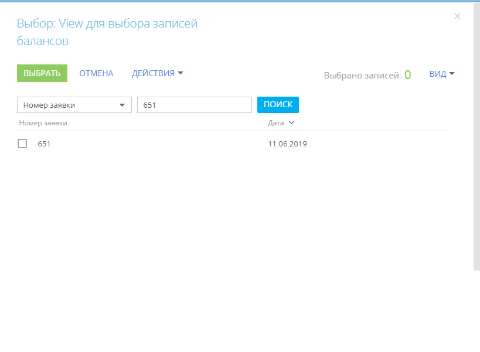Sort by the Дата column header
Viewport: 480px width, 352px height.
(x=276, y=123)
